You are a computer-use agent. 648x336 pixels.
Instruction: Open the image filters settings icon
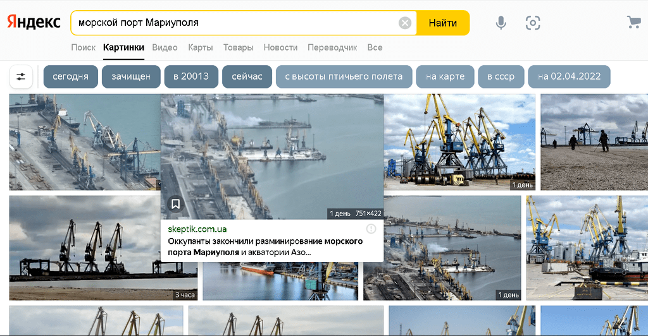pos(21,76)
